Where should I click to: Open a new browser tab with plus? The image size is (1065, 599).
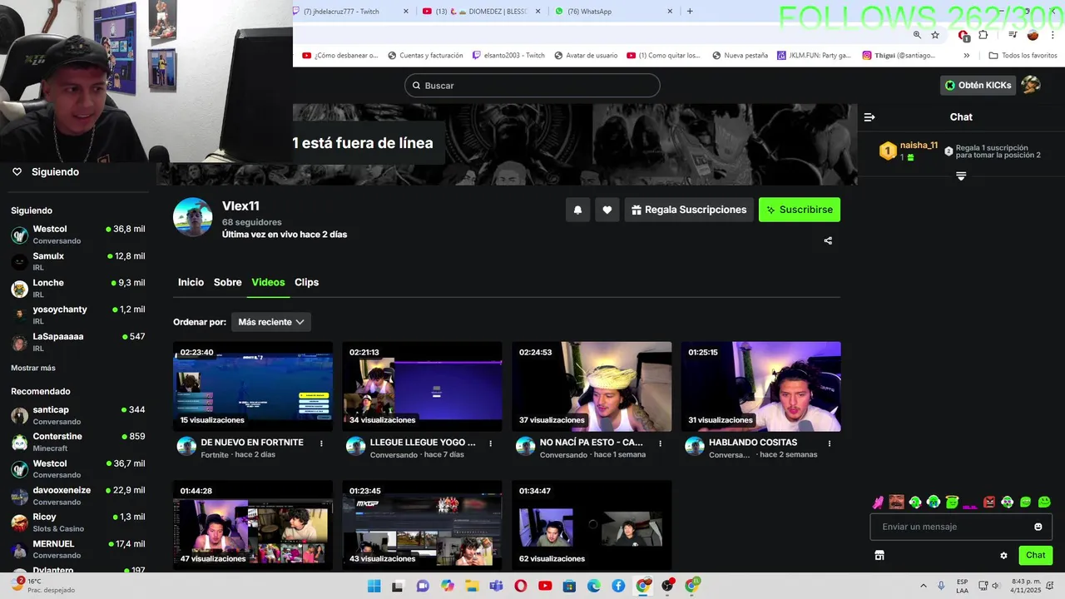(x=690, y=12)
